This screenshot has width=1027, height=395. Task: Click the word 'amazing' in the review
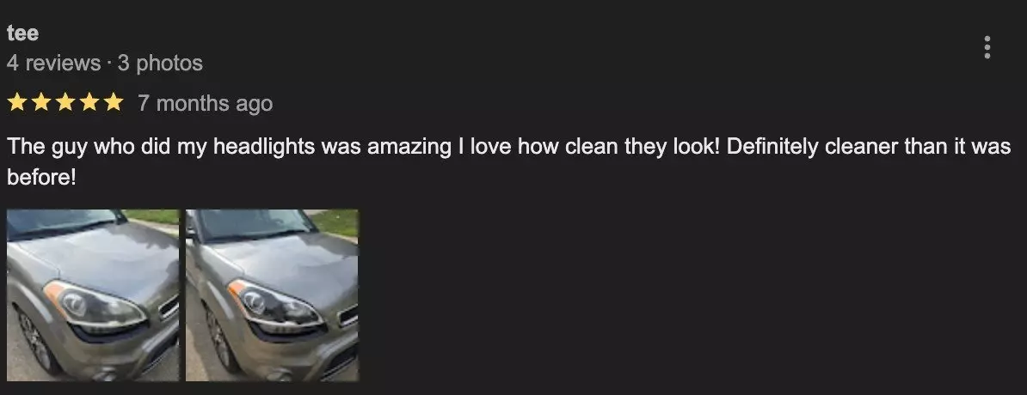409,147
